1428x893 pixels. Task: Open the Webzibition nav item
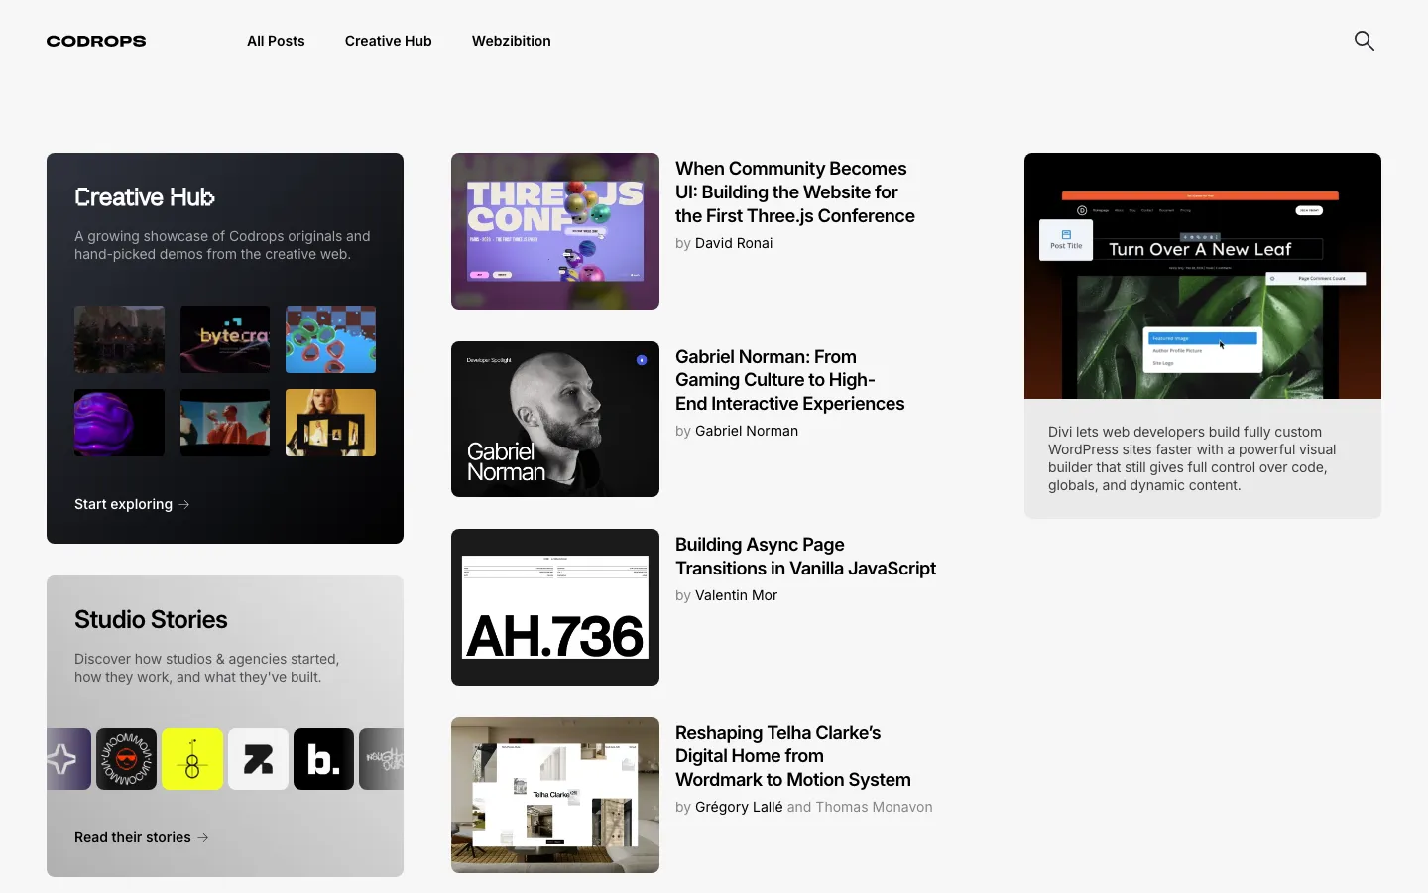[511, 41]
